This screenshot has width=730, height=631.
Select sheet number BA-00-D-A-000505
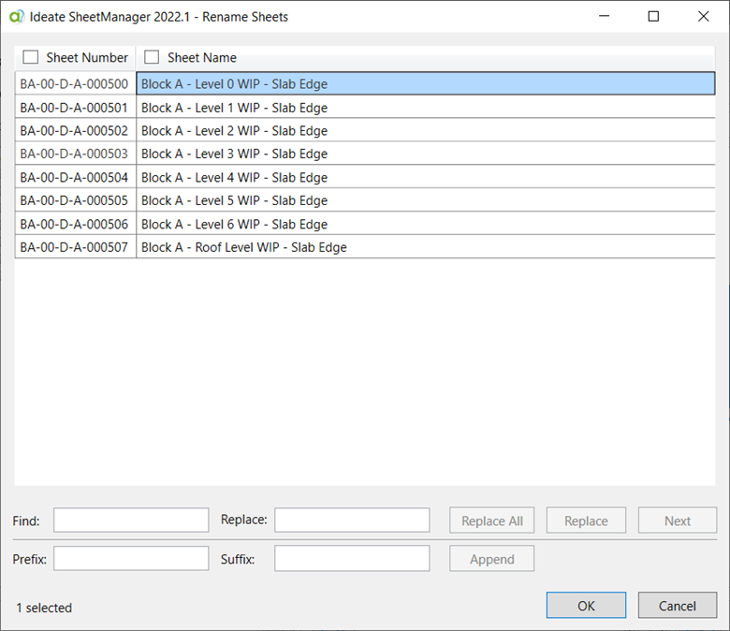pyautogui.click(x=76, y=200)
